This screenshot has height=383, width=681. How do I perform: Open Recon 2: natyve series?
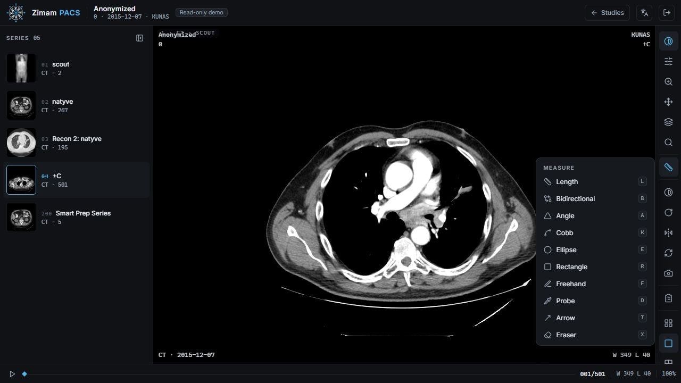pos(77,143)
